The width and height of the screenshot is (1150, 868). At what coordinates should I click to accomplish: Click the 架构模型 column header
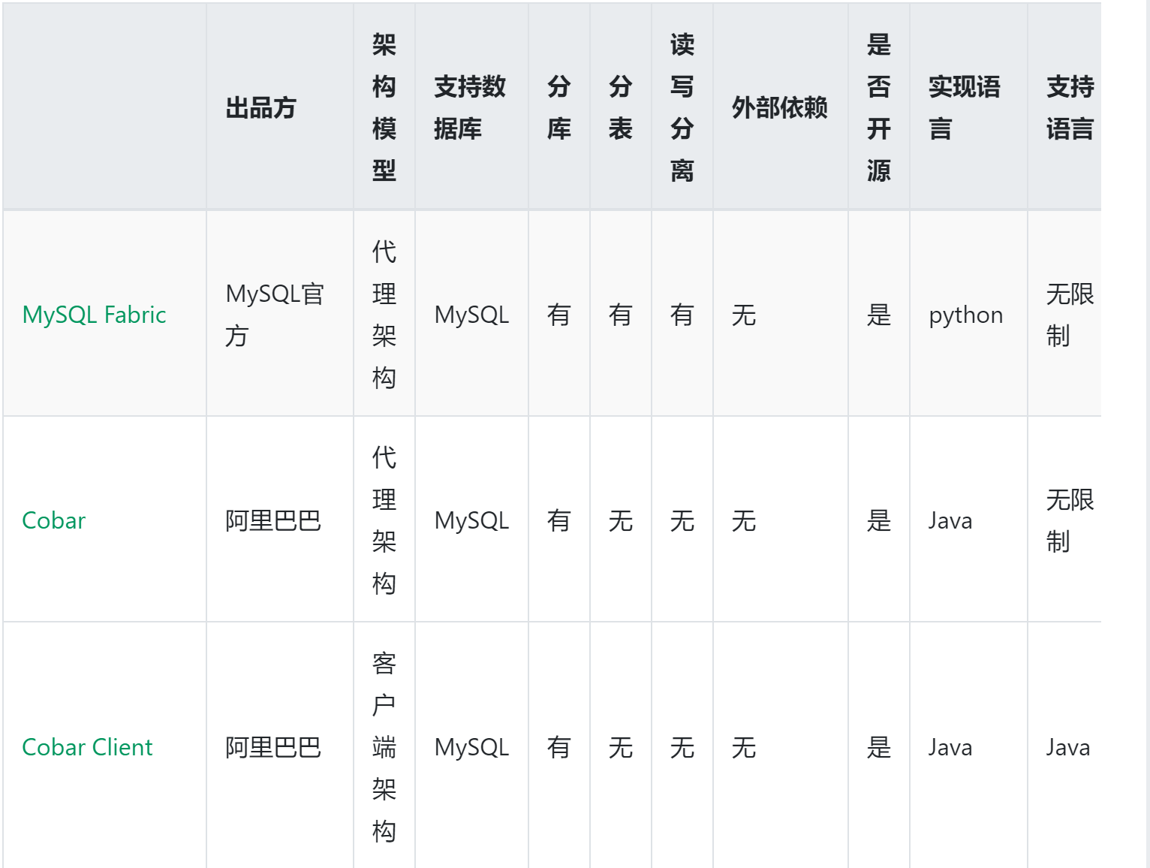click(384, 107)
